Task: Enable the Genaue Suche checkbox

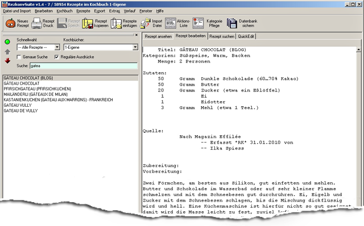Action: [x=19, y=57]
